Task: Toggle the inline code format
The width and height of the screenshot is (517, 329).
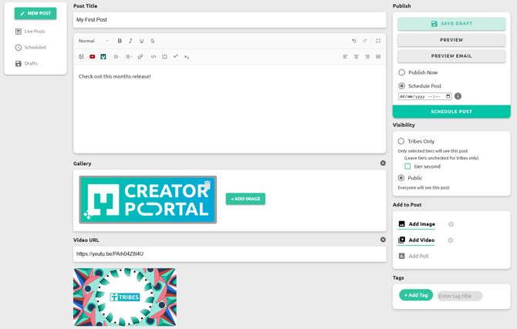Action: [x=154, y=57]
